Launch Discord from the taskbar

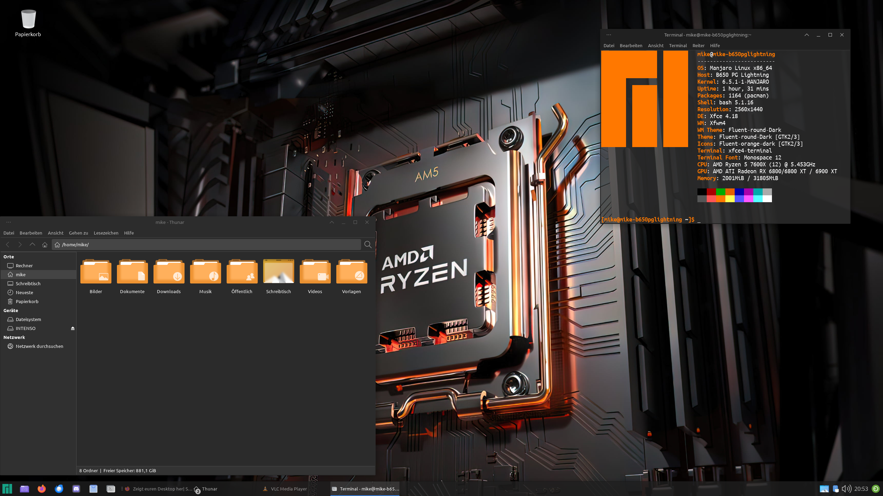click(x=76, y=489)
